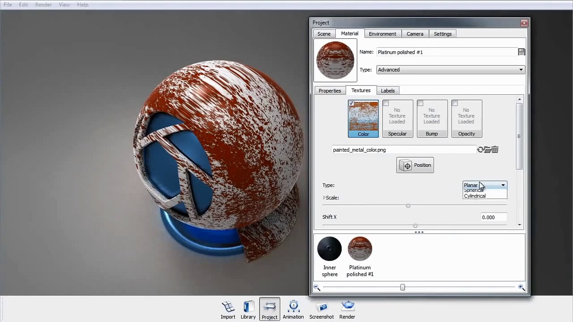Select the Platinum polished #1 material thumbnail
This screenshot has height=322, width=573.
[360, 249]
